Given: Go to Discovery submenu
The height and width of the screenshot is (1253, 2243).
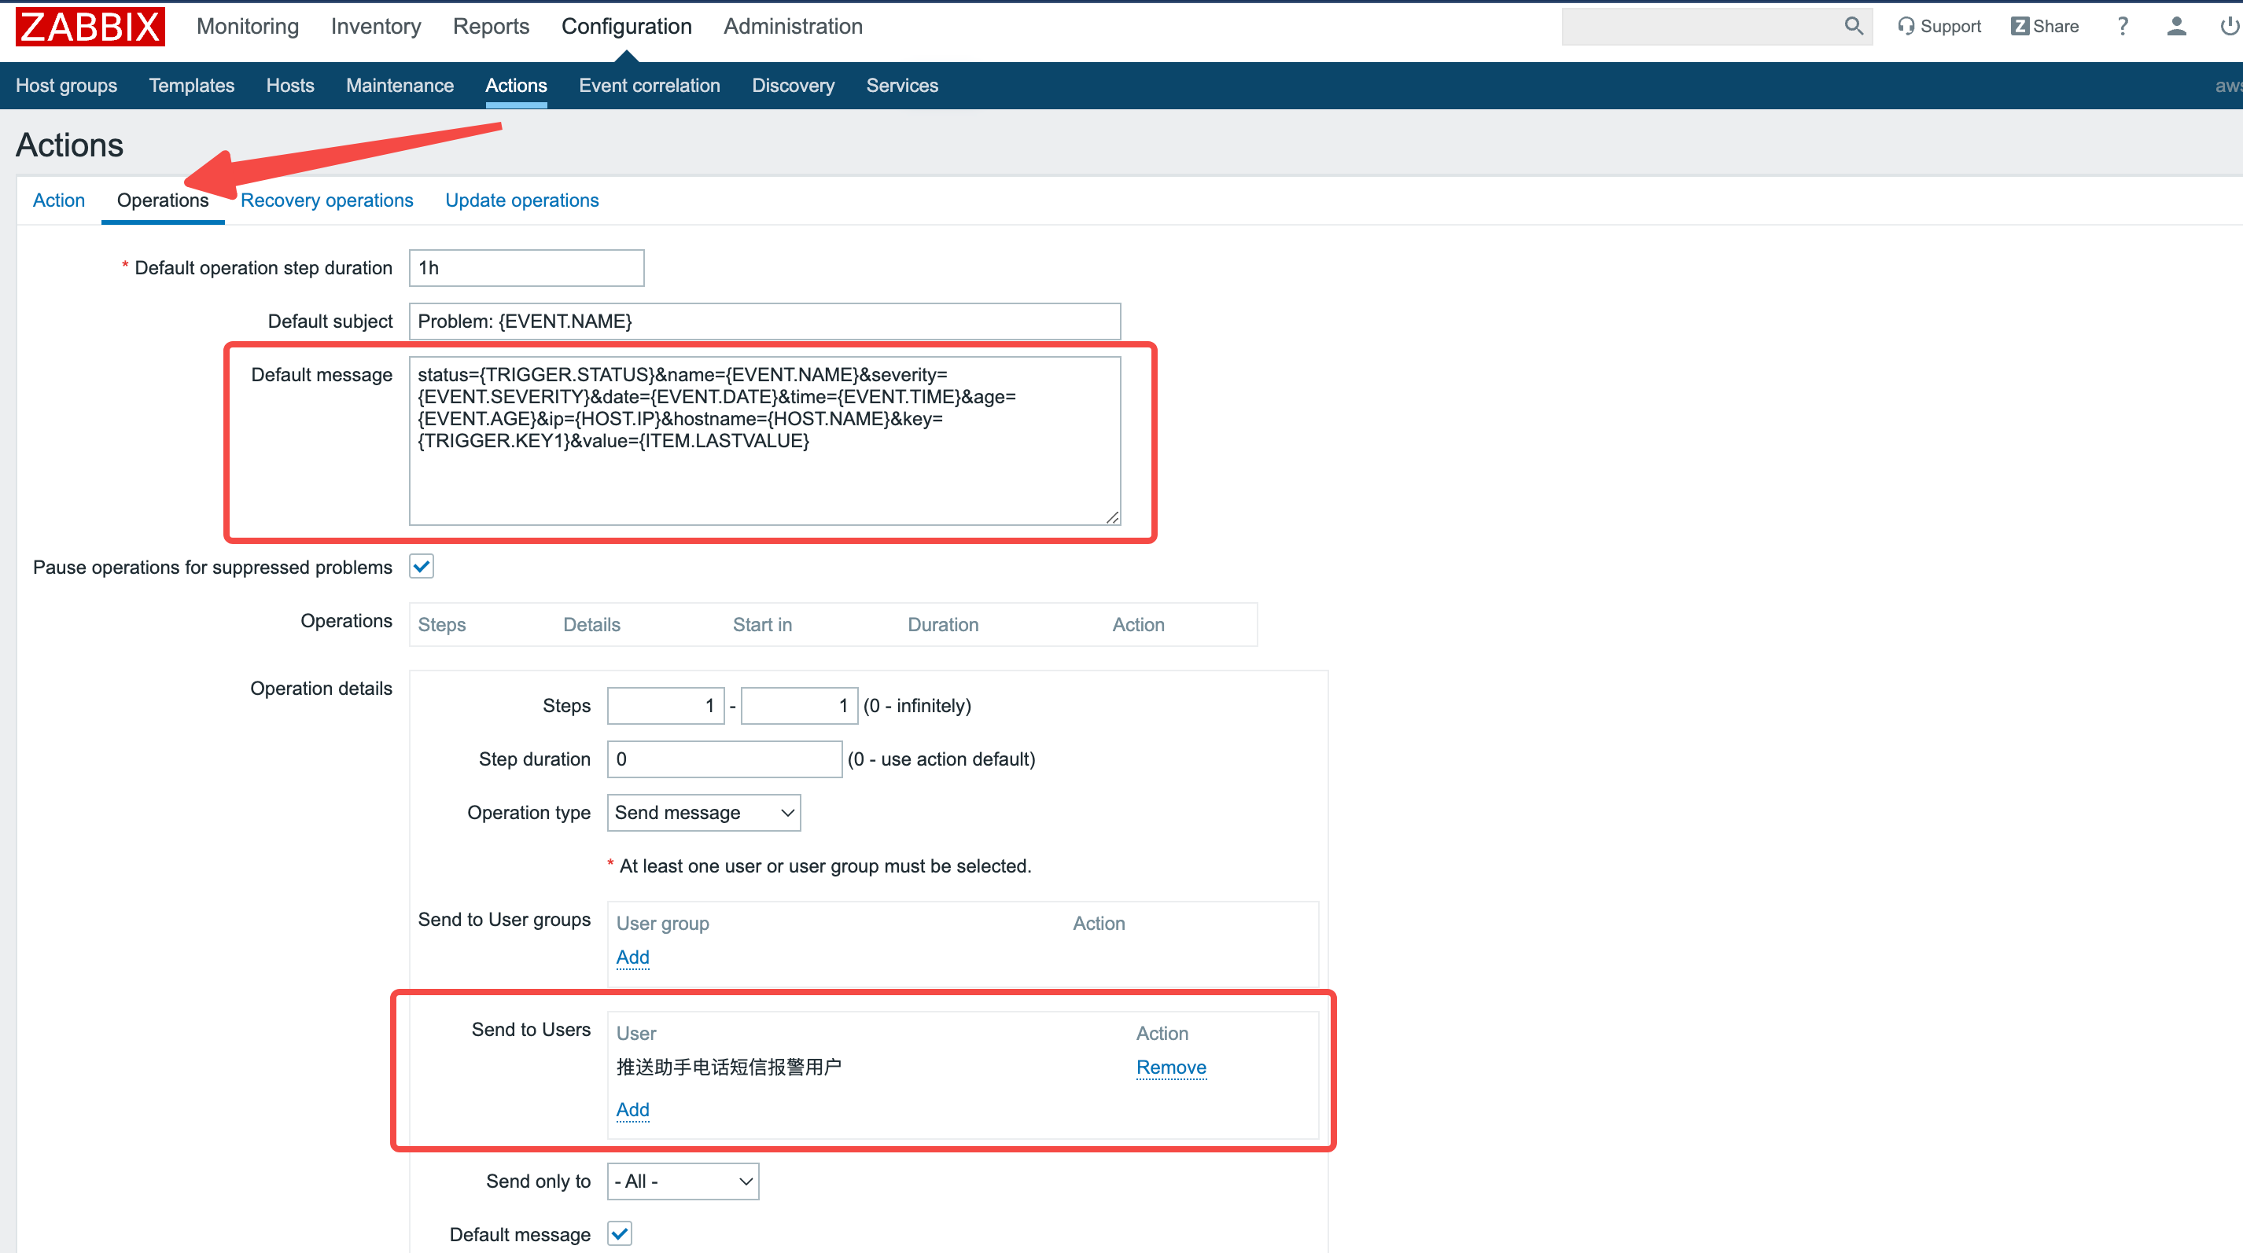Looking at the screenshot, I should click(x=794, y=85).
